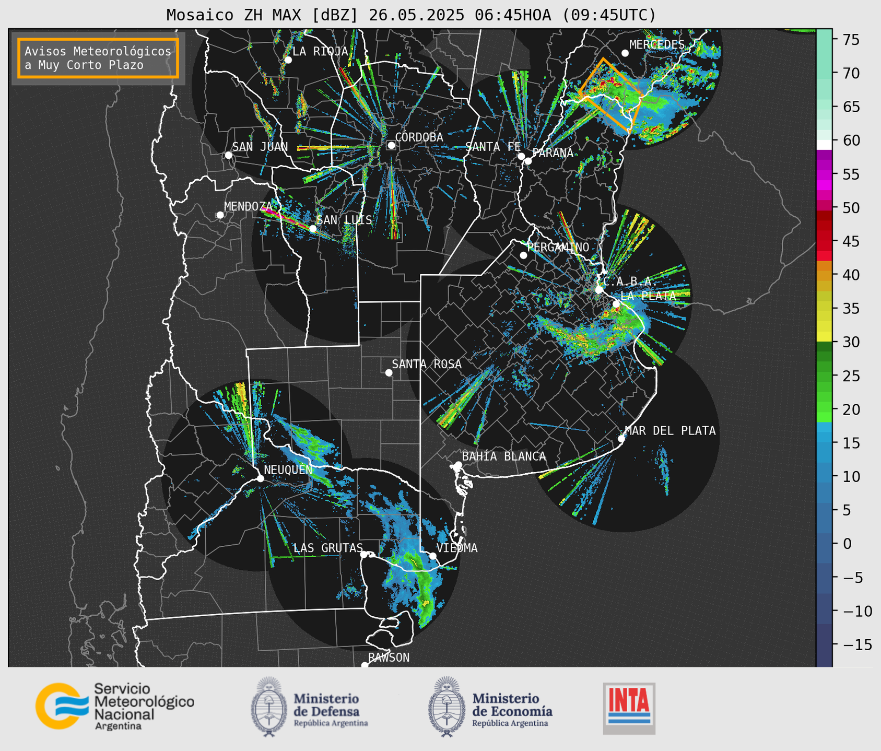This screenshot has height=751, width=881.
Task: Click the MAR DEL PLATA label text
Action: point(670,431)
